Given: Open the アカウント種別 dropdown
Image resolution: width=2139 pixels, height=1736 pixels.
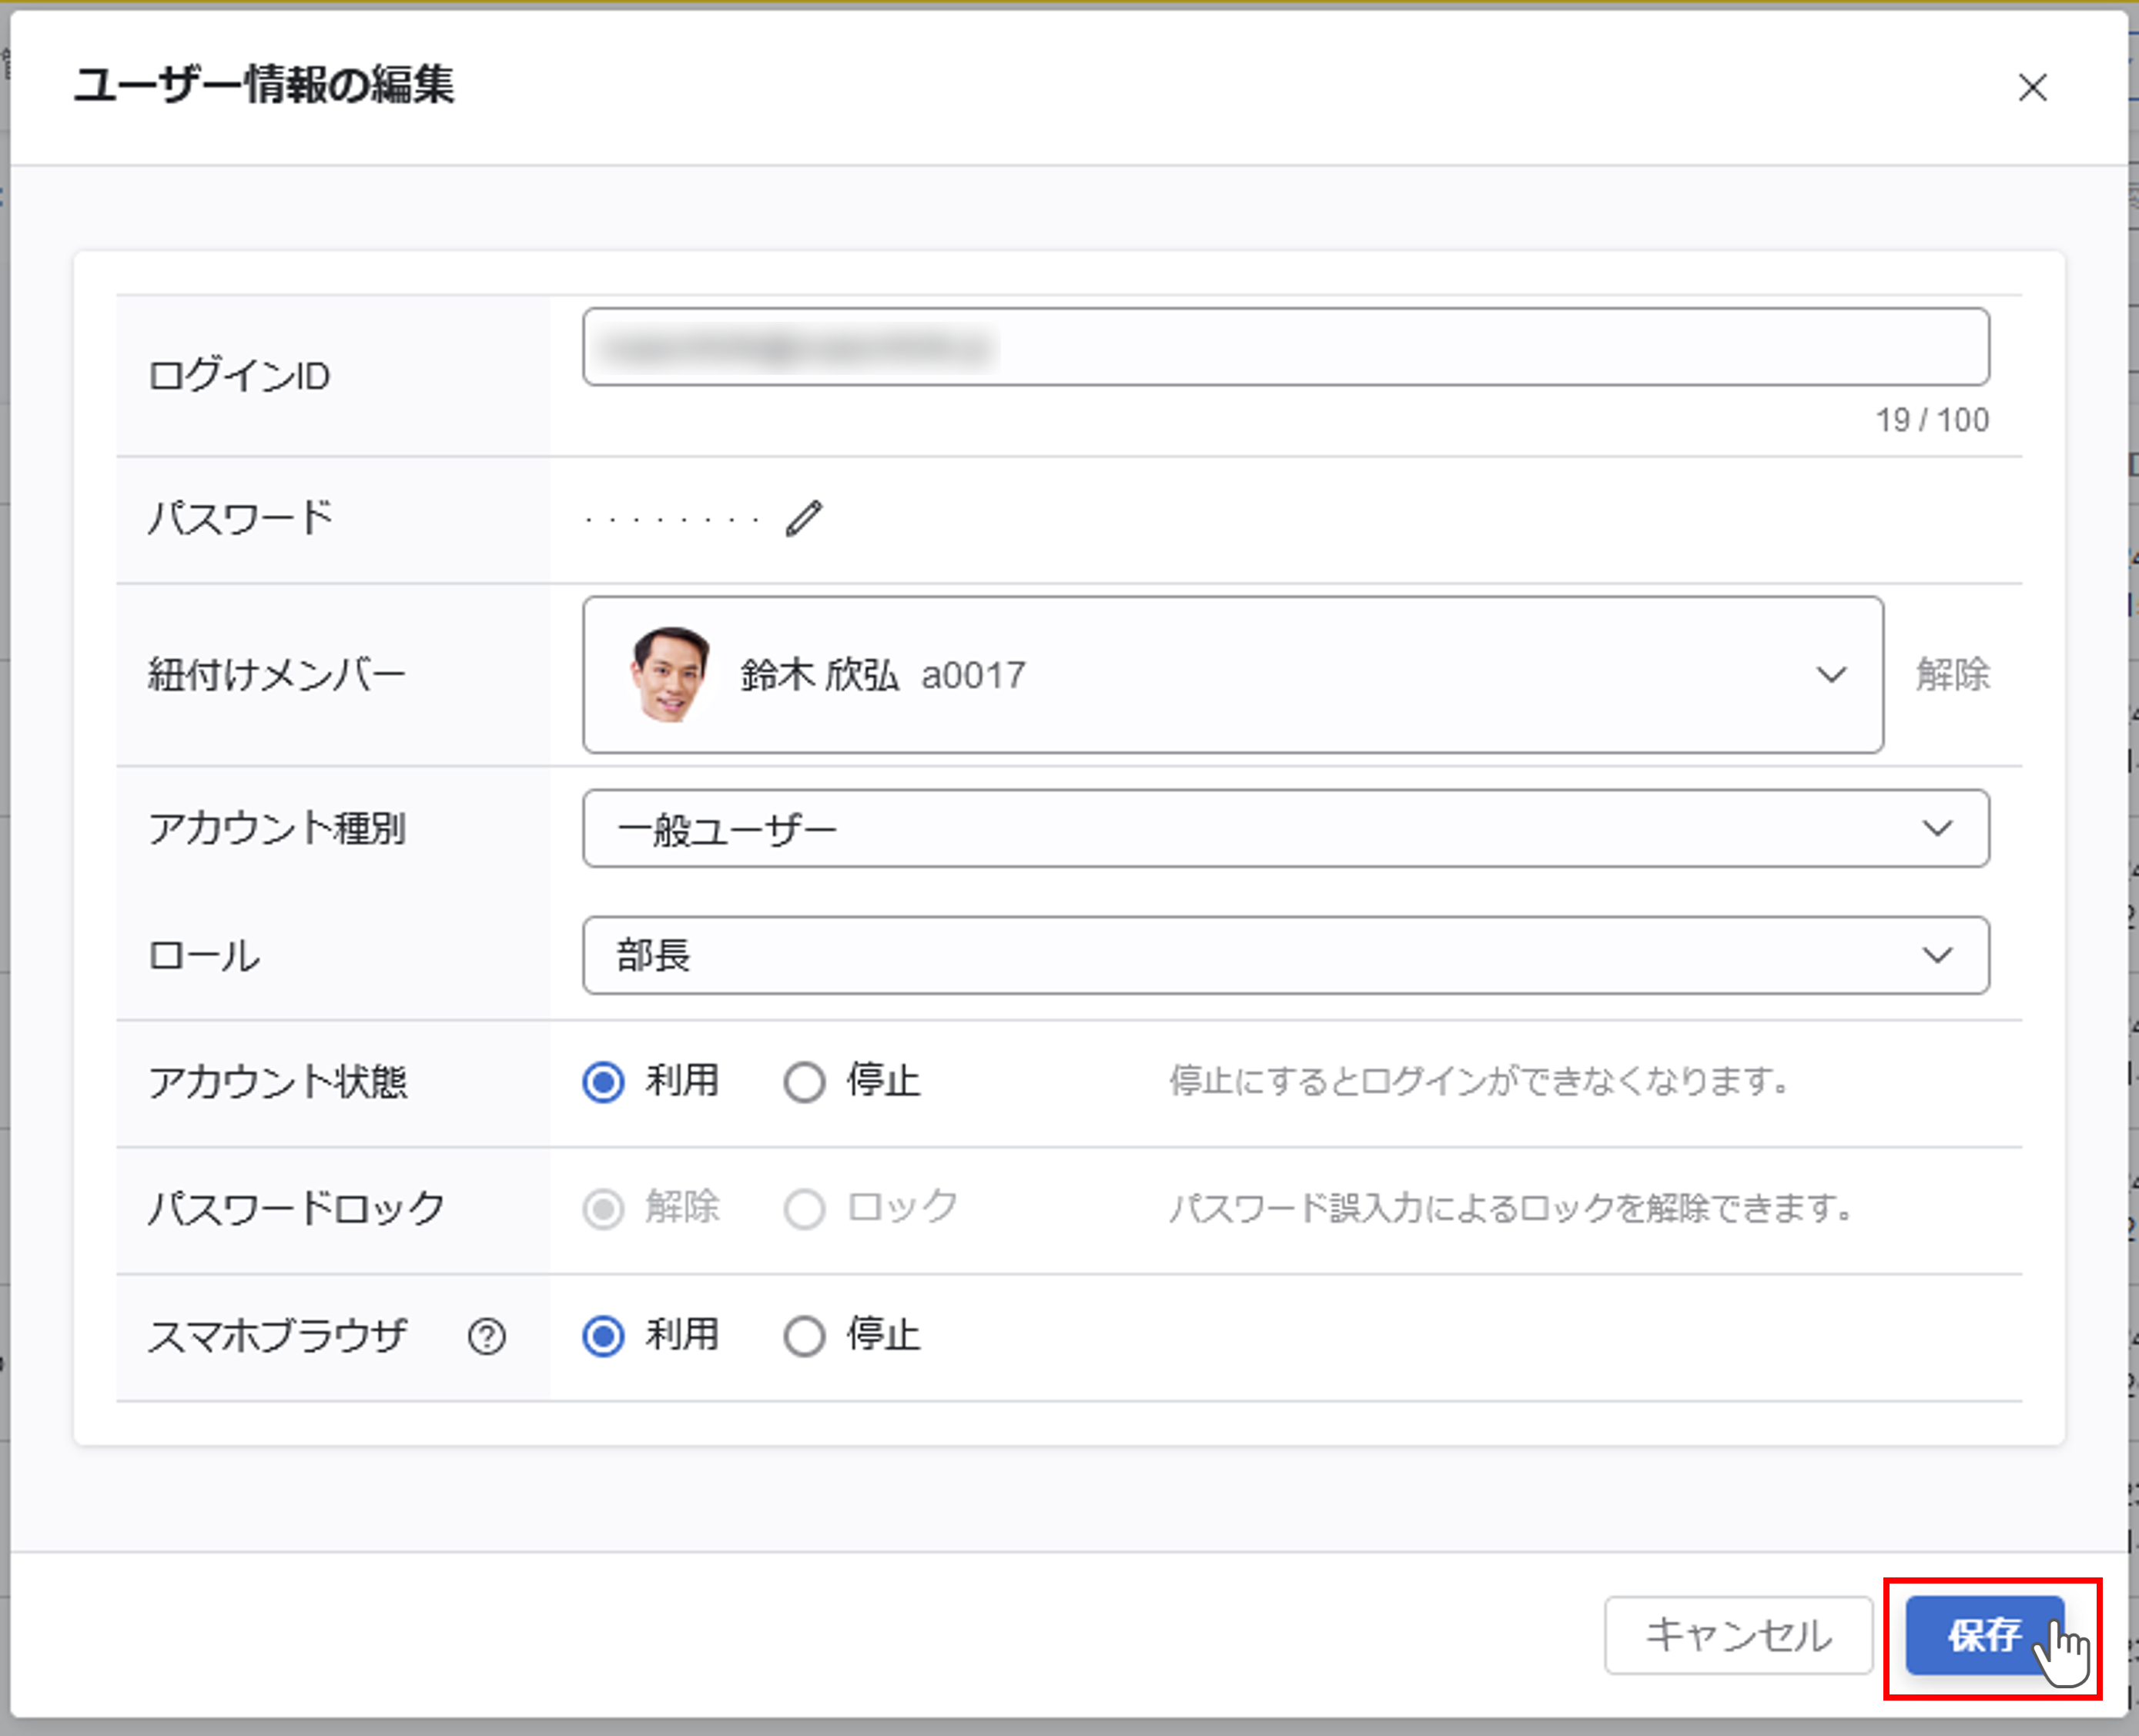Looking at the screenshot, I should pyautogui.click(x=1285, y=828).
